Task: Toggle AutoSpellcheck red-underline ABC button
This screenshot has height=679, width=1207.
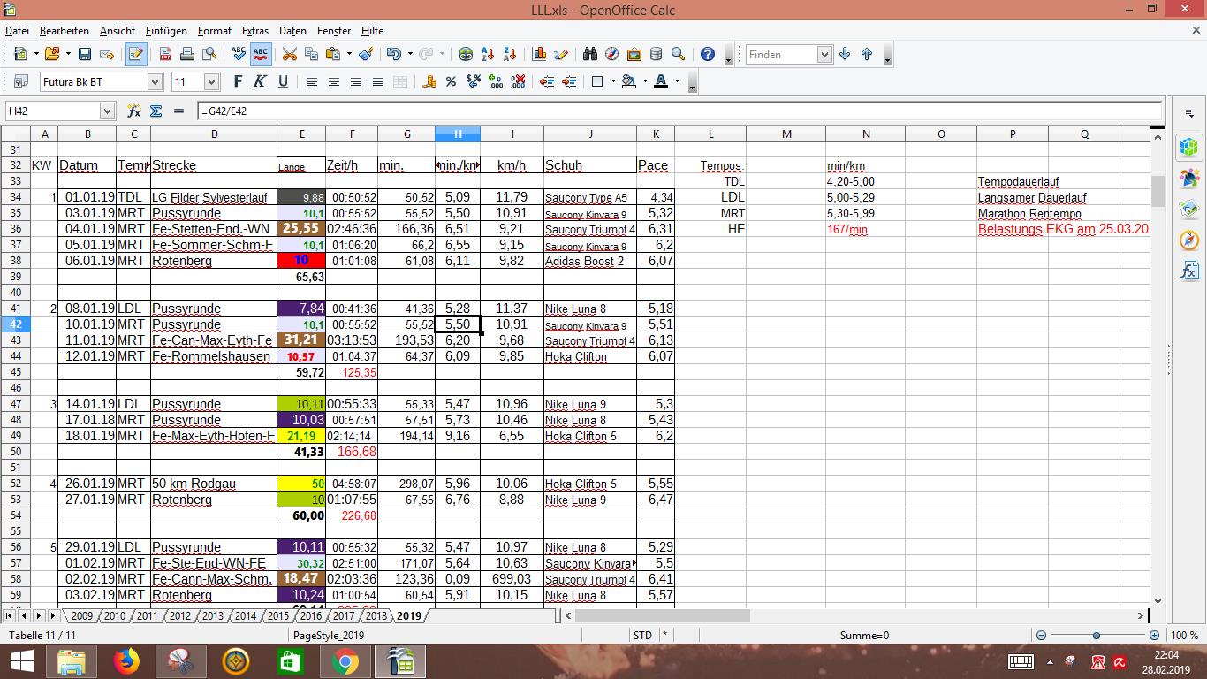Action: click(x=260, y=55)
